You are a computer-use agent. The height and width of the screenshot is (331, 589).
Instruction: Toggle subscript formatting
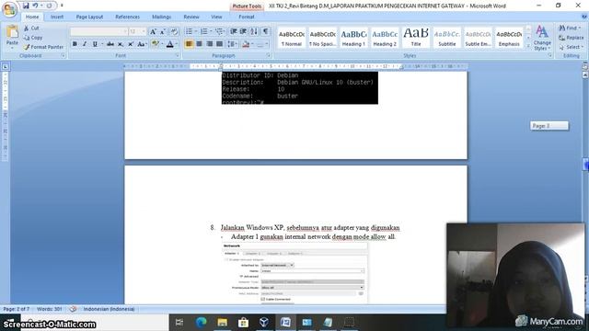[x=121, y=44]
